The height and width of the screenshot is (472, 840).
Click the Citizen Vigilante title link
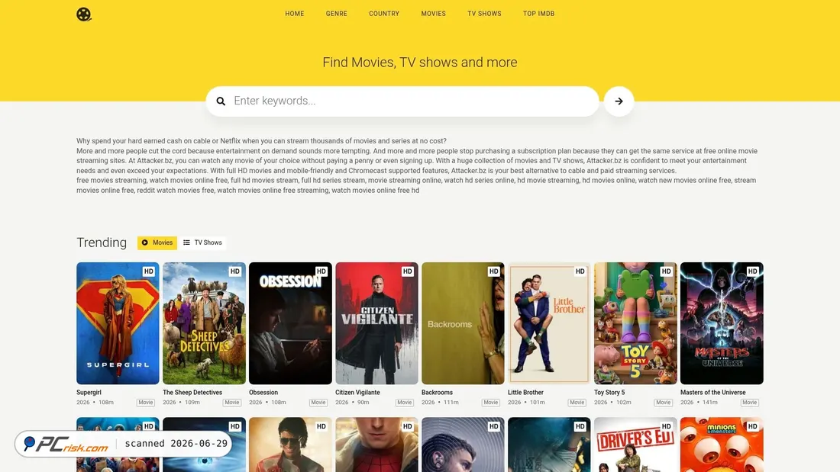pyautogui.click(x=357, y=392)
